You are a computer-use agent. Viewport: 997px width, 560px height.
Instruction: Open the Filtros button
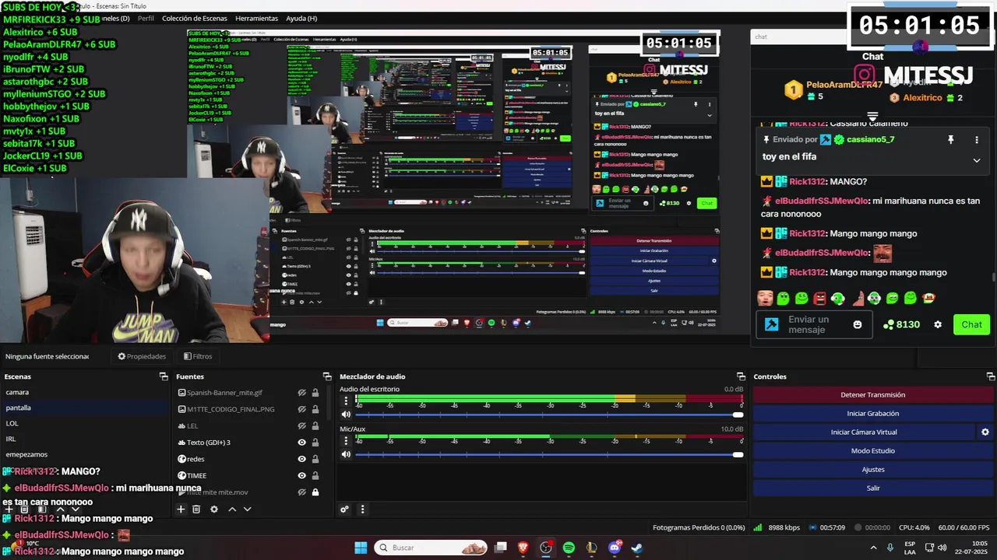[198, 356]
